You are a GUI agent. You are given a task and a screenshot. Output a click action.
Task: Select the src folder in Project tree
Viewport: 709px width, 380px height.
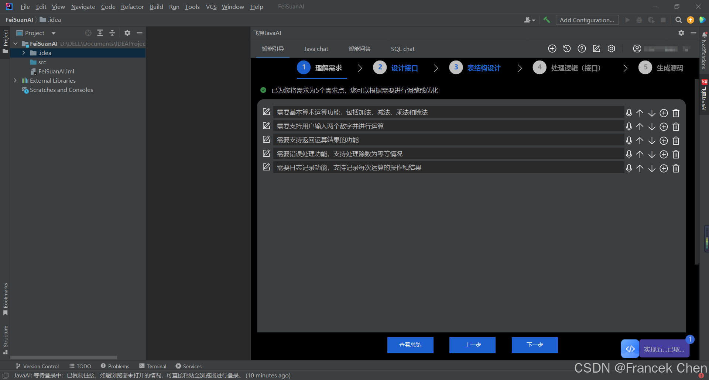42,62
